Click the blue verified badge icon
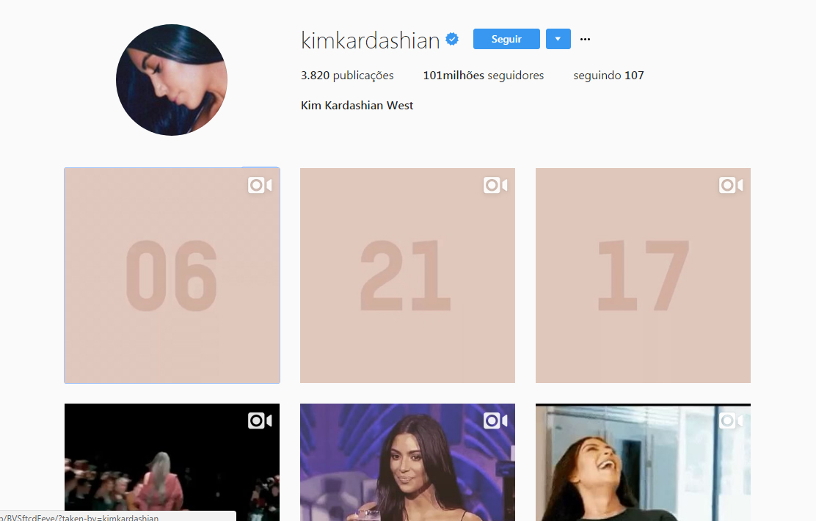816x521 pixels. (x=452, y=39)
